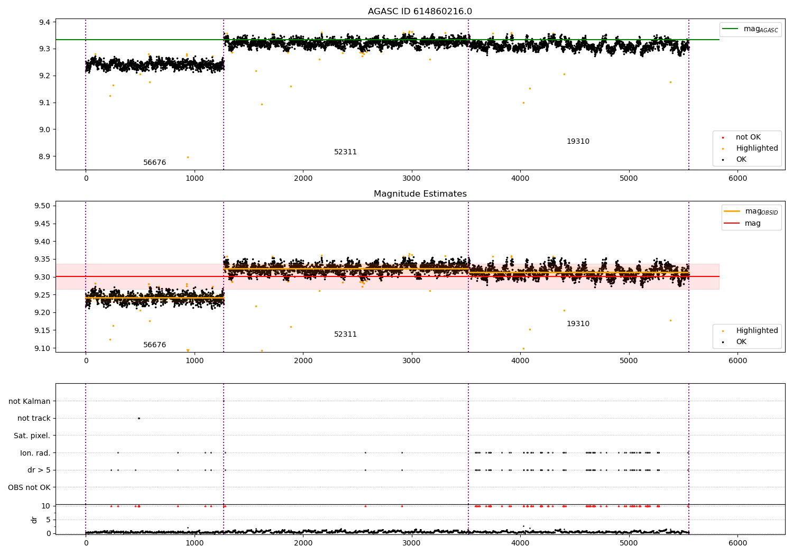Click the title 'AGASC ID 614860216.0'
Screen dimensions: 793x555
420,12
